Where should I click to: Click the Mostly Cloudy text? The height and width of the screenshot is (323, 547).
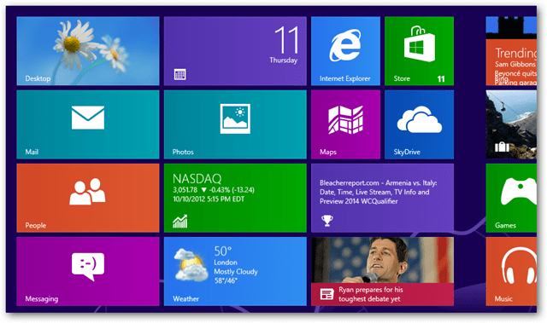[236, 272]
